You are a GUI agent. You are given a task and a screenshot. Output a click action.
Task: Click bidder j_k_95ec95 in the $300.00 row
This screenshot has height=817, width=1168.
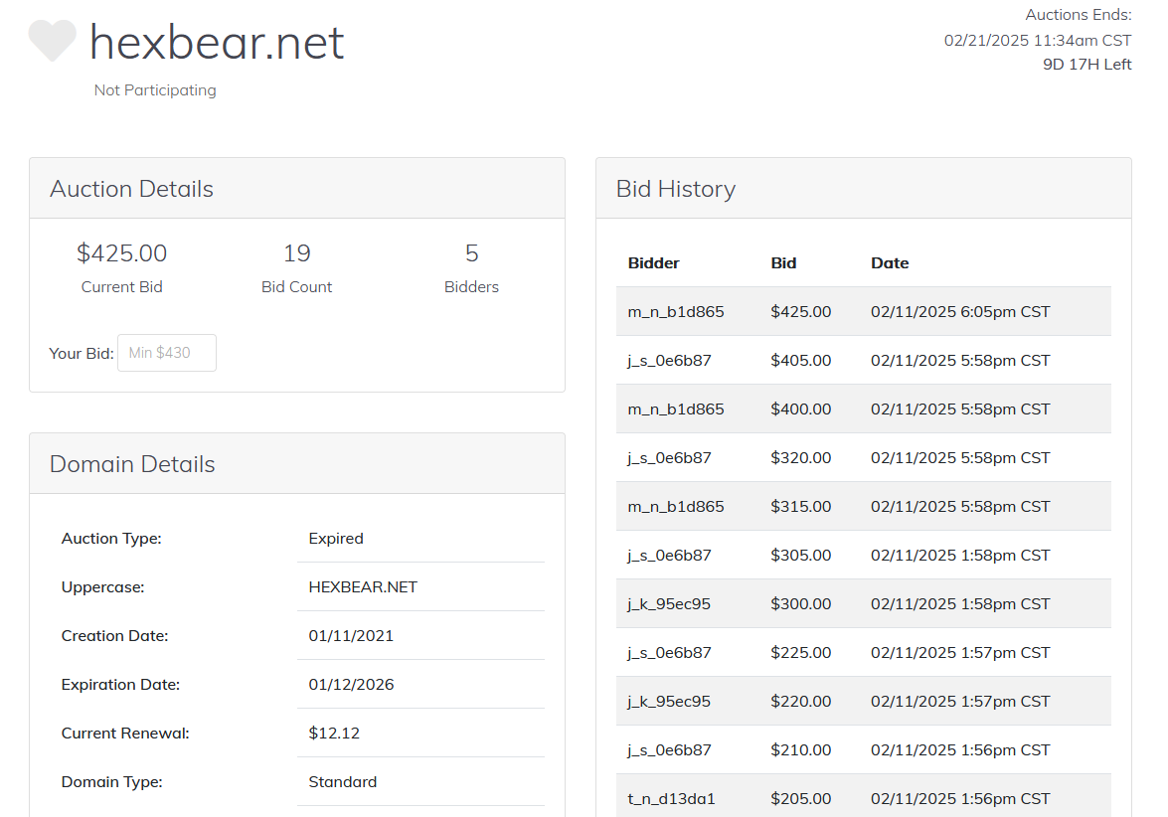669,604
